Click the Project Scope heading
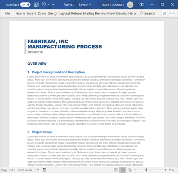178x173 pixels. pyautogui.click(x=42, y=132)
